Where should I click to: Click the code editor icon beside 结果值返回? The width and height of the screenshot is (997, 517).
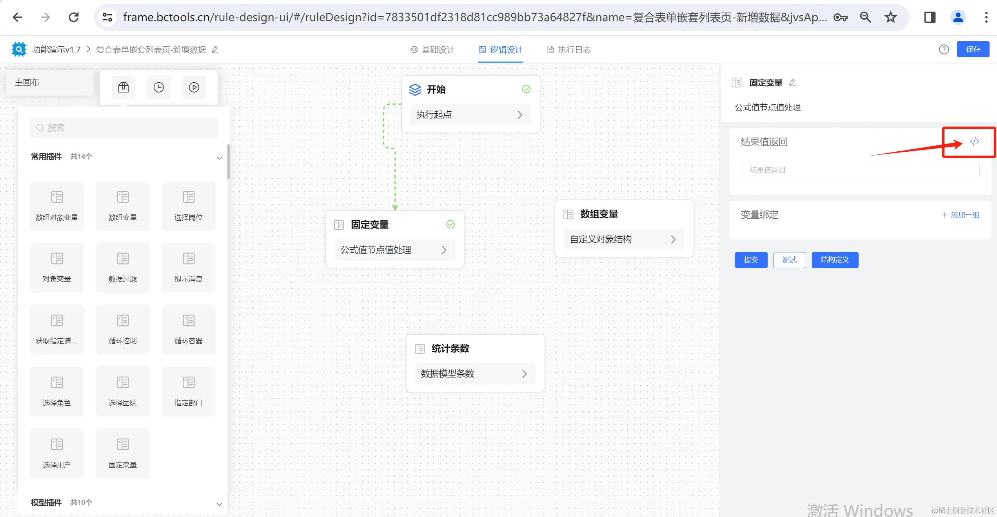[974, 141]
